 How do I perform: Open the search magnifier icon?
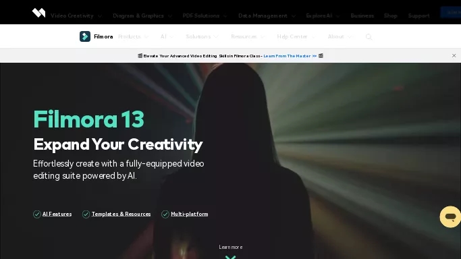(369, 36)
